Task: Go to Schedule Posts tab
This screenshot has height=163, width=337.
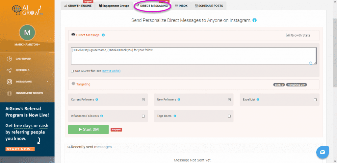Action: coord(209,6)
